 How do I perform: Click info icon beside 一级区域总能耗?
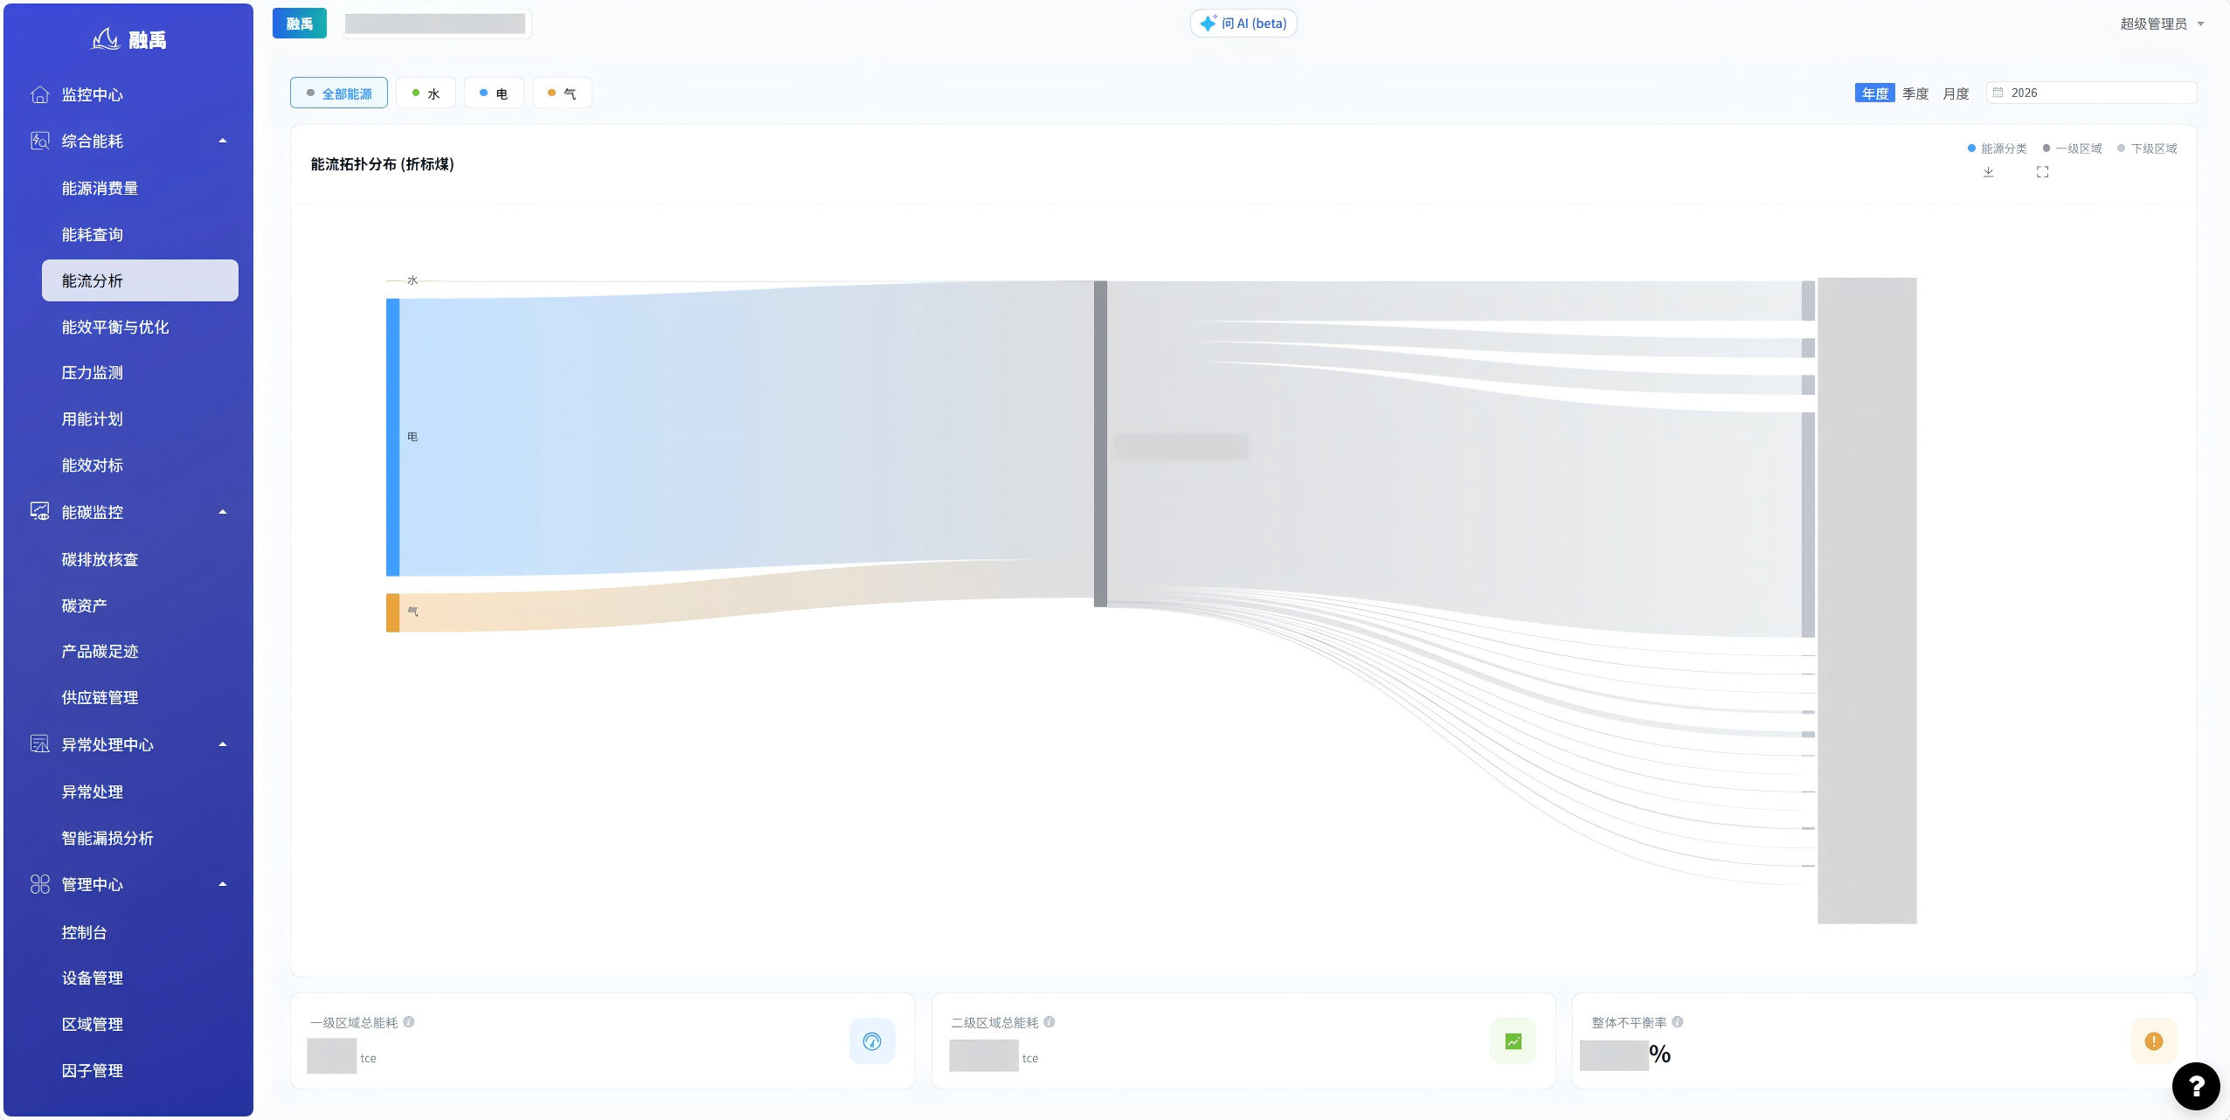[x=409, y=1022]
